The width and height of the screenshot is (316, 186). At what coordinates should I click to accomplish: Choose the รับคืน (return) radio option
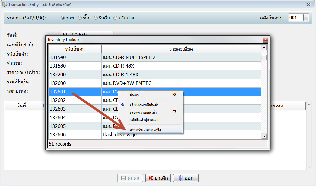pos(96,18)
